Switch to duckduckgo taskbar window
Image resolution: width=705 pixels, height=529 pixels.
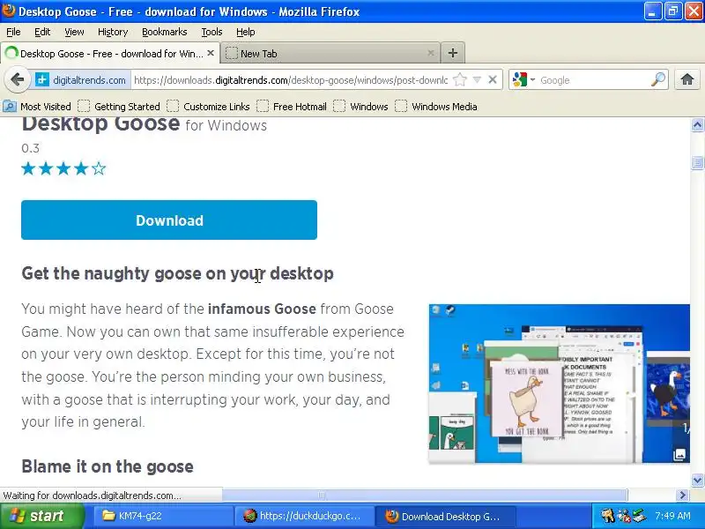[x=304, y=516]
